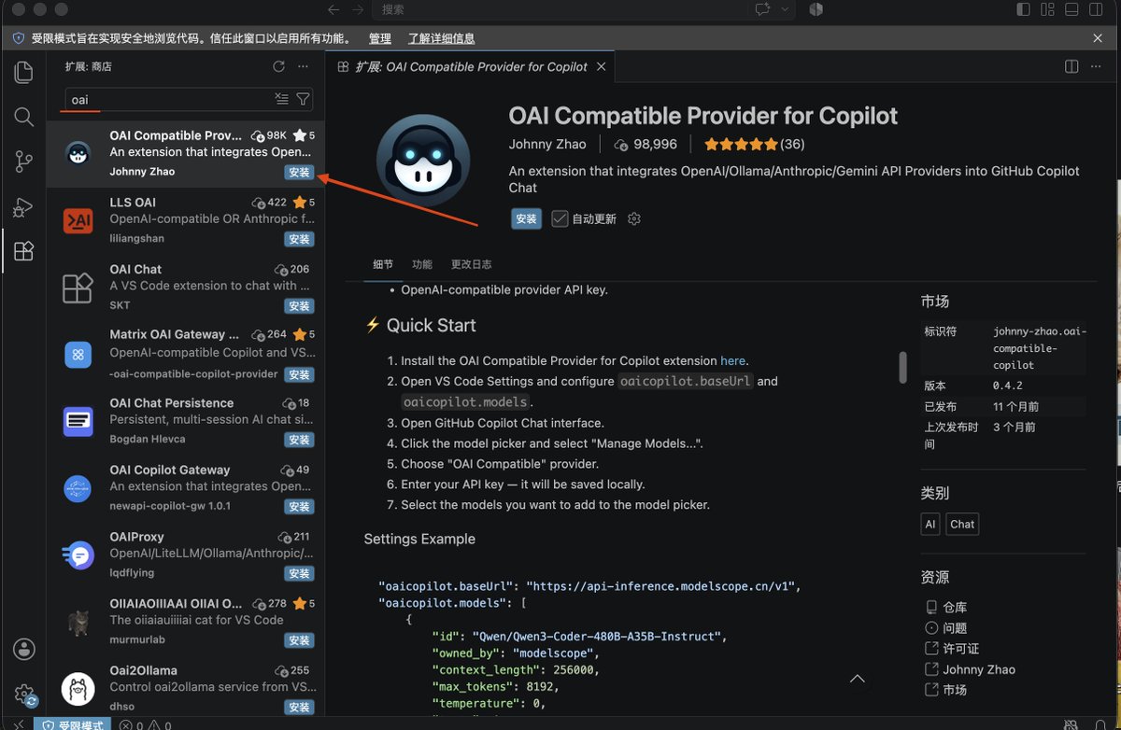The width and height of the screenshot is (1121, 730).
Task: Toggle the primary side bar layout icon
Action: pyautogui.click(x=1023, y=9)
